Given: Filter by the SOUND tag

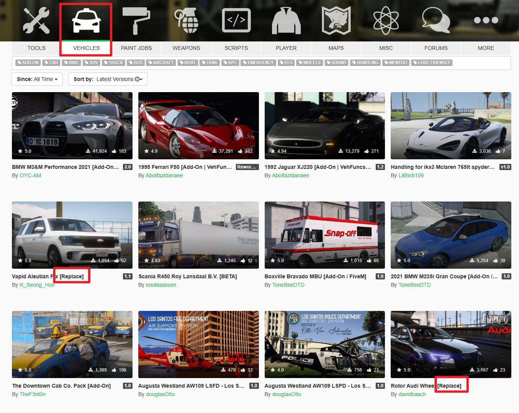Looking at the screenshot, I should tap(337, 63).
